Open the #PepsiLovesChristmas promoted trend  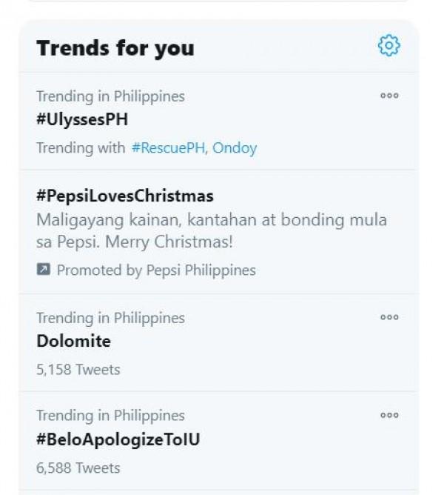124,196
